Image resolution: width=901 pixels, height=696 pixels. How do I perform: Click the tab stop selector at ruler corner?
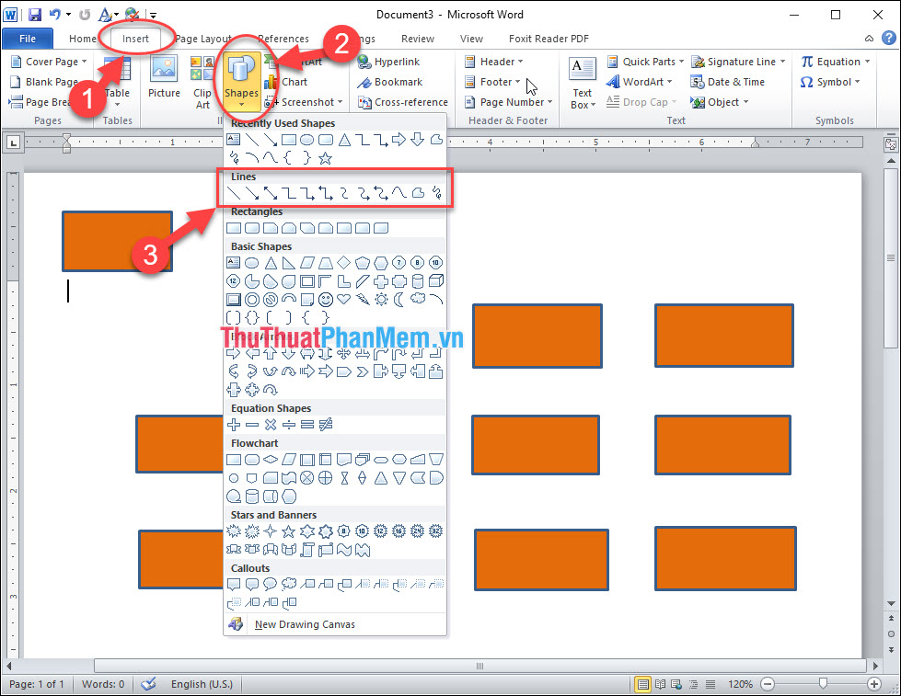[14, 142]
